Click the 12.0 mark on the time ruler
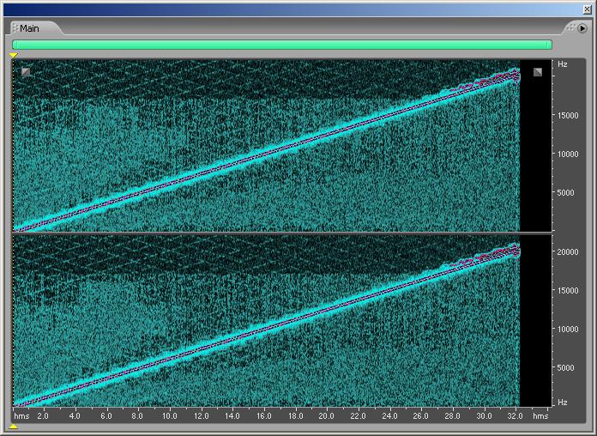The height and width of the screenshot is (436, 597). click(x=201, y=415)
